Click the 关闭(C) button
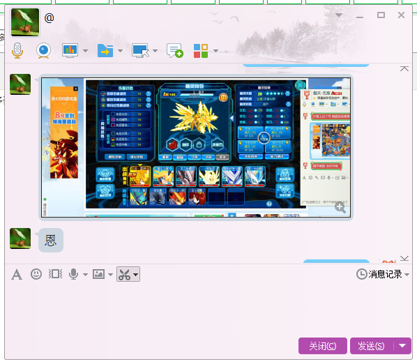This screenshot has width=417, height=364. [323, 346]
